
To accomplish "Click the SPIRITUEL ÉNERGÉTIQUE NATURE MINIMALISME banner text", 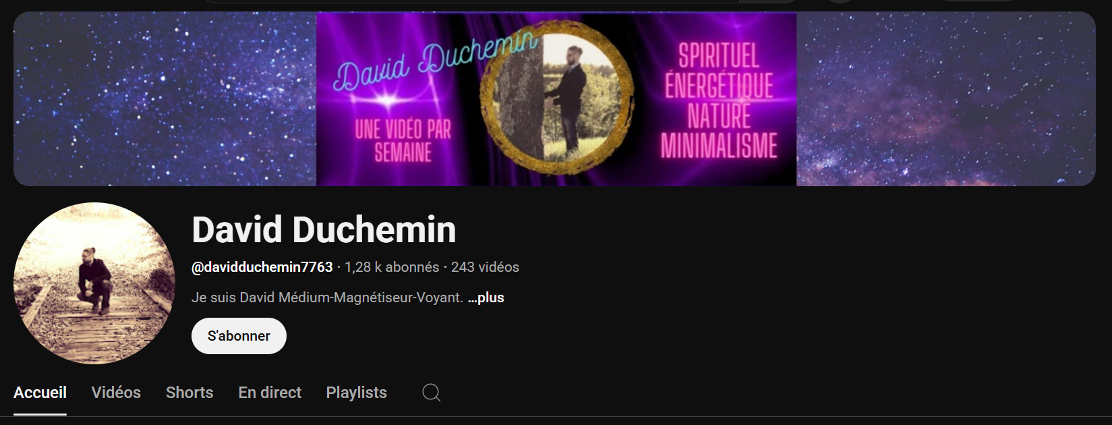I will [719, 101].
